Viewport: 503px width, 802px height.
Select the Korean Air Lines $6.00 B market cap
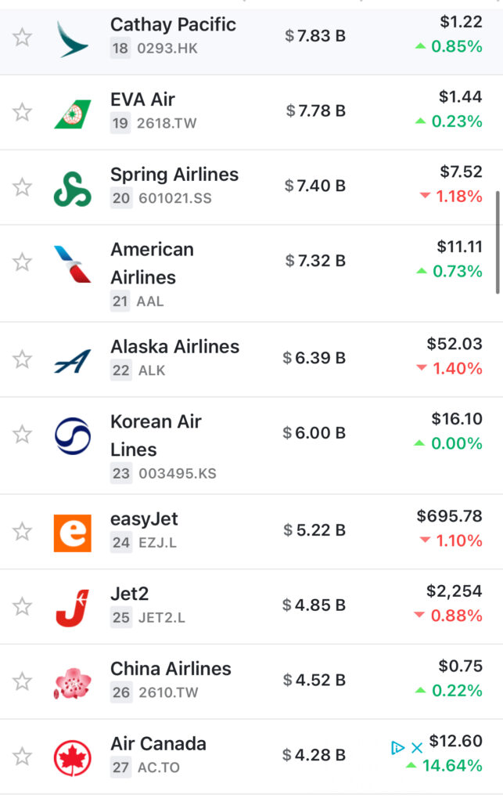click(x=314, y=432)
